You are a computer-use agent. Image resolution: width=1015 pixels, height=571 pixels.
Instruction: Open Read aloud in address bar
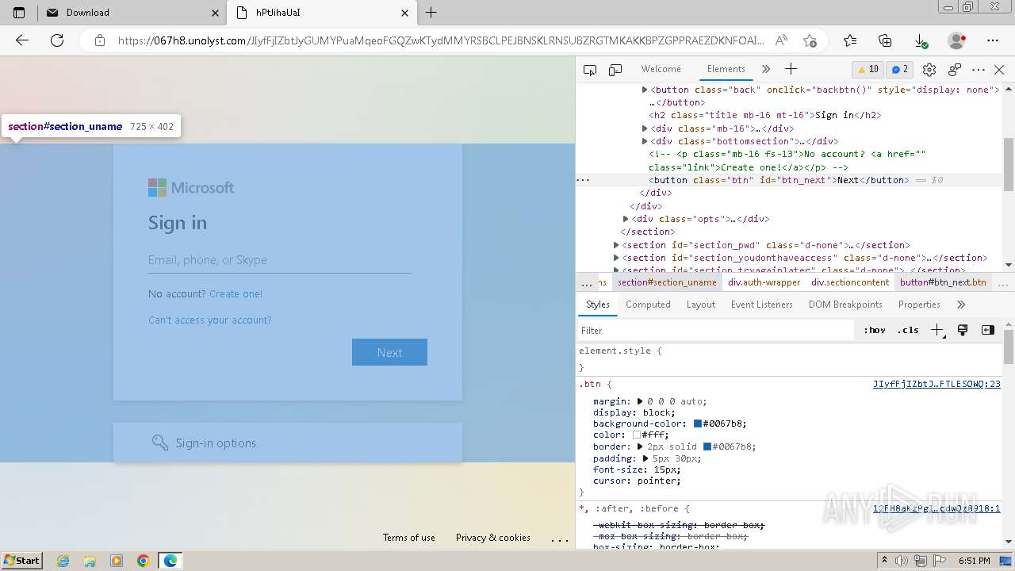781,40
